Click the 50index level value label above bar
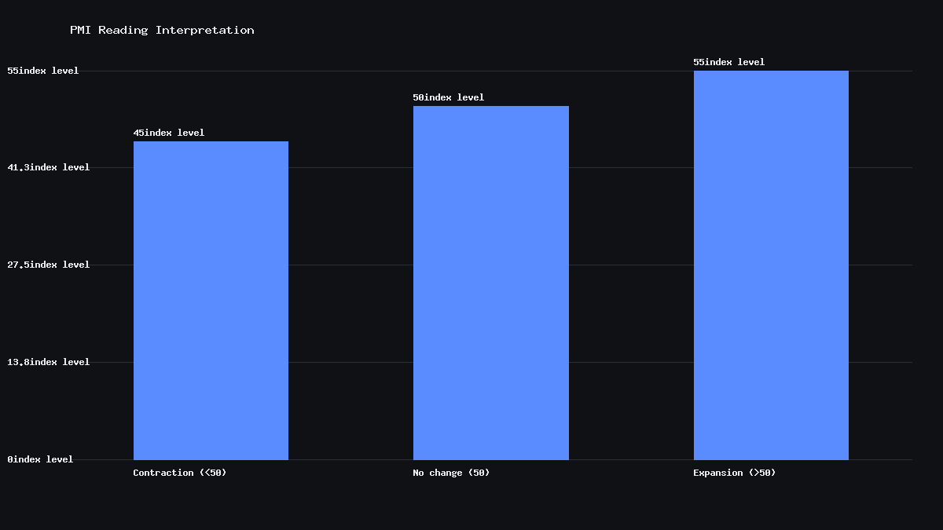Image resolution: width=943 pixels, height=530 pixels. tap(449, 97)
